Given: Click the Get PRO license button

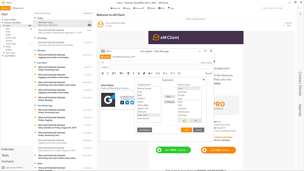Looking at the screenshot, I should point(219,150).
